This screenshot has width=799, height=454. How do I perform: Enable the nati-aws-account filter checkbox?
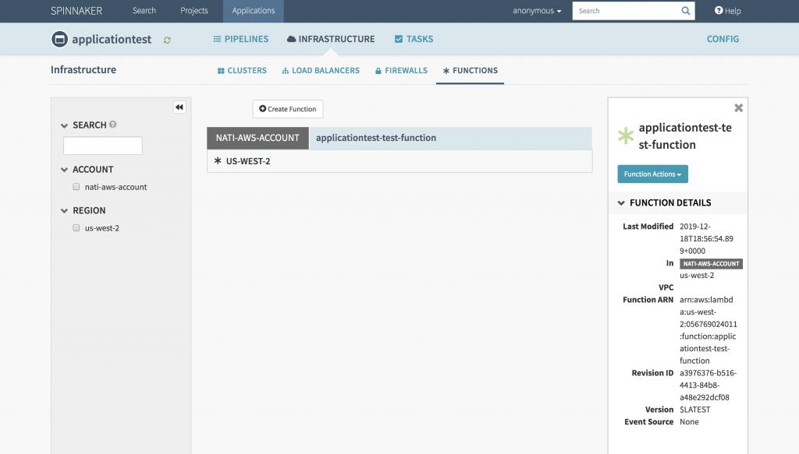[76, 186]
